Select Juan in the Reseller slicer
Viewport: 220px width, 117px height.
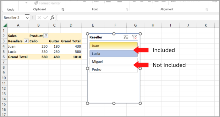113,46
